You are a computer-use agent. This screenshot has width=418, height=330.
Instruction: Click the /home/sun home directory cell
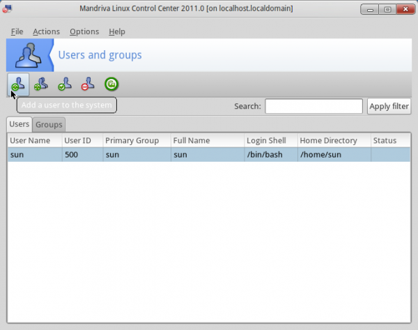pos(334,155)
